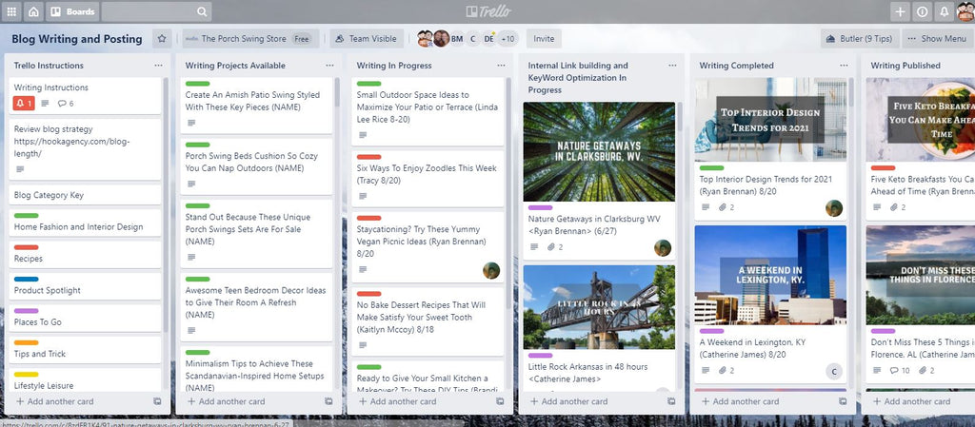Click the search magnifier icon
This screenshot has width=975, height=427.
(x=203, y=11)
